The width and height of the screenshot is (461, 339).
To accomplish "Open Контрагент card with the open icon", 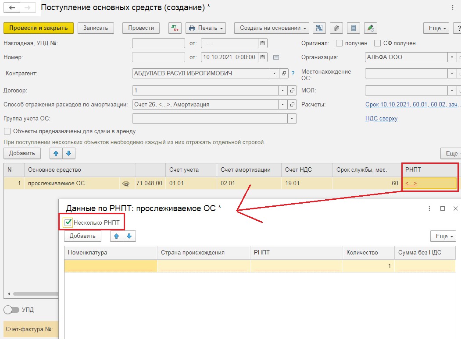I will point(284,74).
